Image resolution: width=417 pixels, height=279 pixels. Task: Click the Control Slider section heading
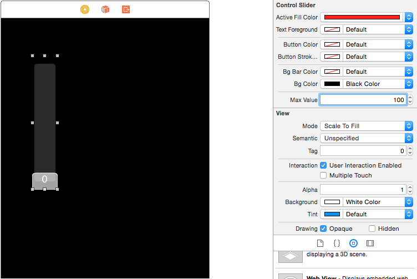[x=296, y=5]
